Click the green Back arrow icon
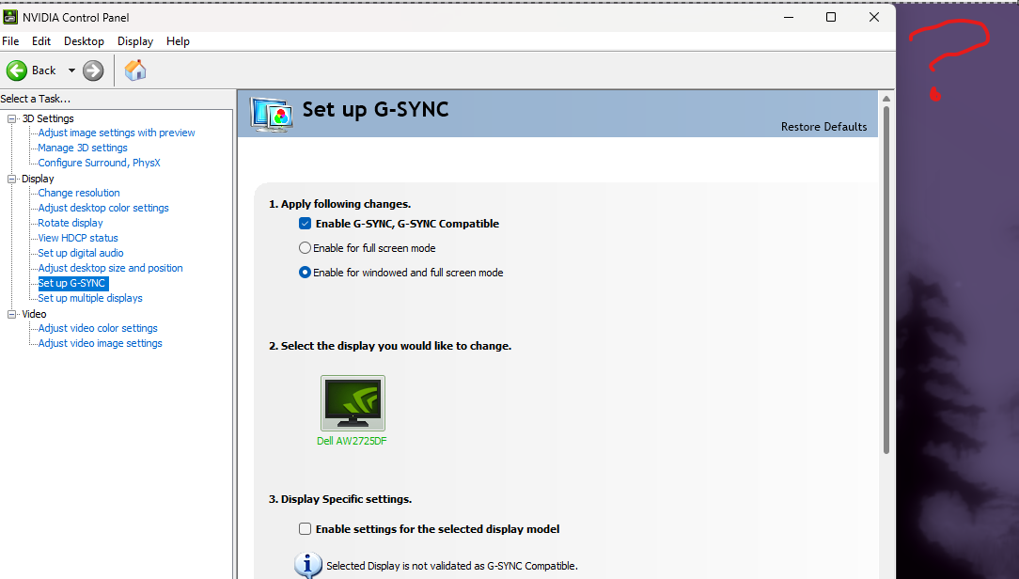 (x=17, y=70)
